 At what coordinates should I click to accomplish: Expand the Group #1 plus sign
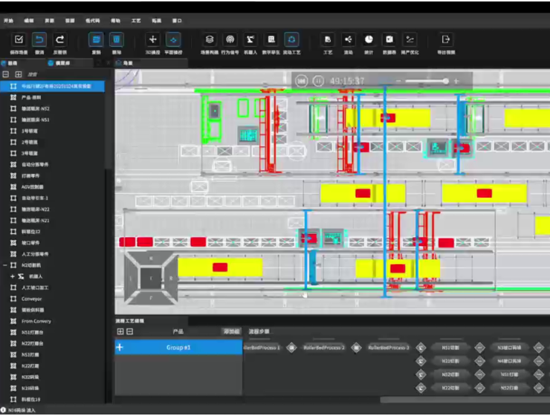point(120,348)
